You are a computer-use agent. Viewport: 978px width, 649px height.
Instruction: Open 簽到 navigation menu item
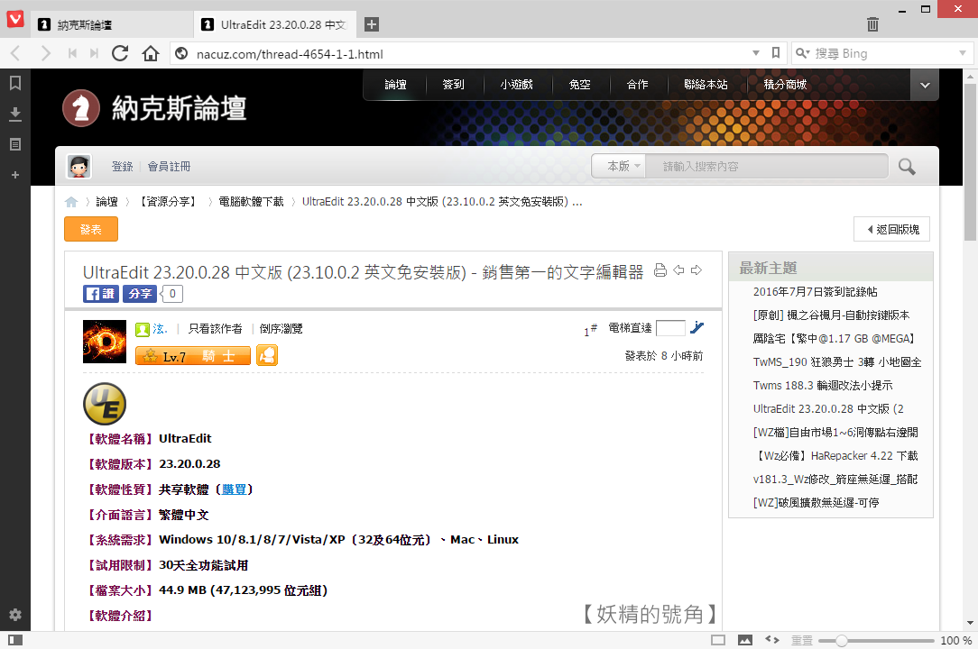coord(454,84)
